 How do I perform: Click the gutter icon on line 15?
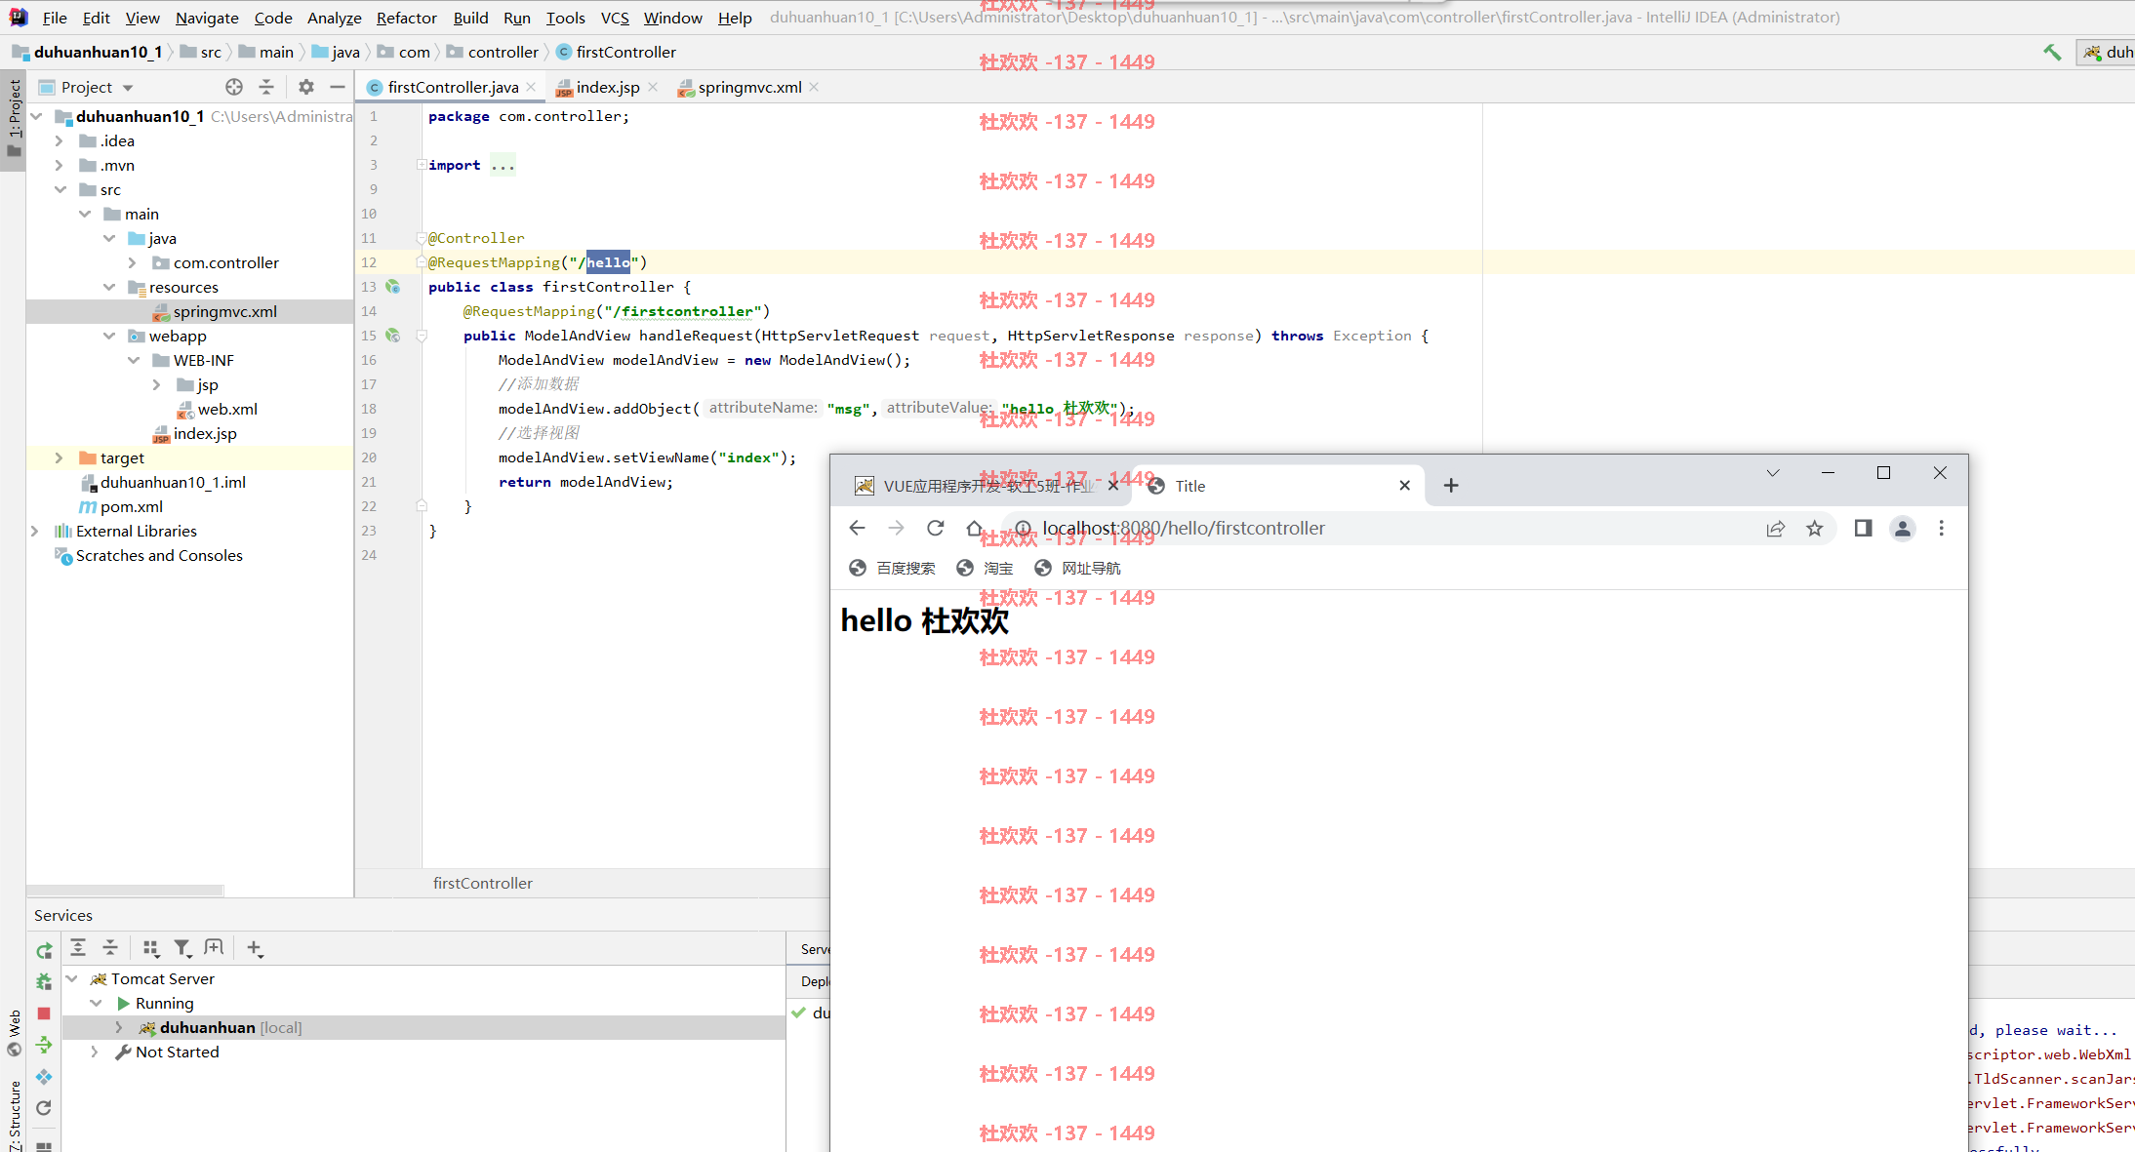tap(392, 336)
